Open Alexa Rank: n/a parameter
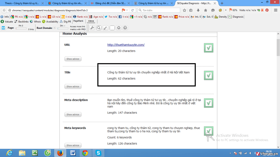 click(80, 17)
